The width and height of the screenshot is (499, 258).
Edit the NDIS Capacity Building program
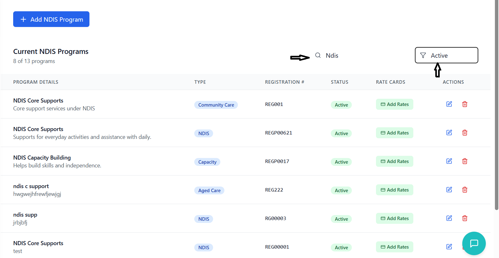[x=449, y=161]
